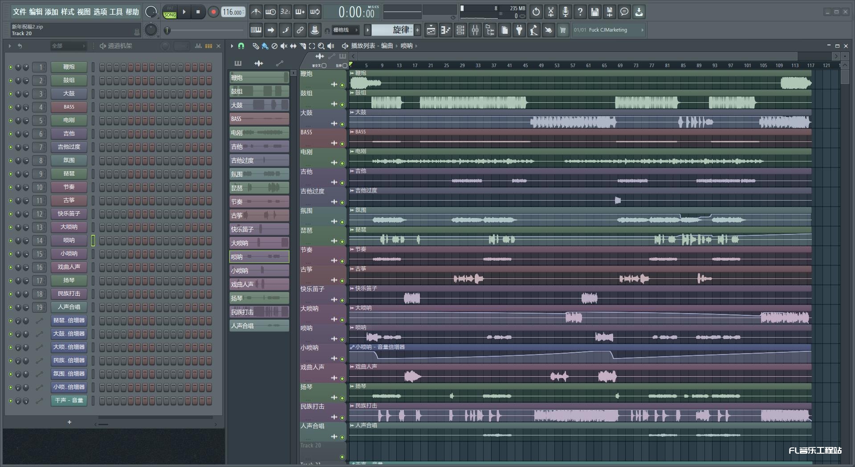
Task: Click the microphone recording icon
Action: 566,12
